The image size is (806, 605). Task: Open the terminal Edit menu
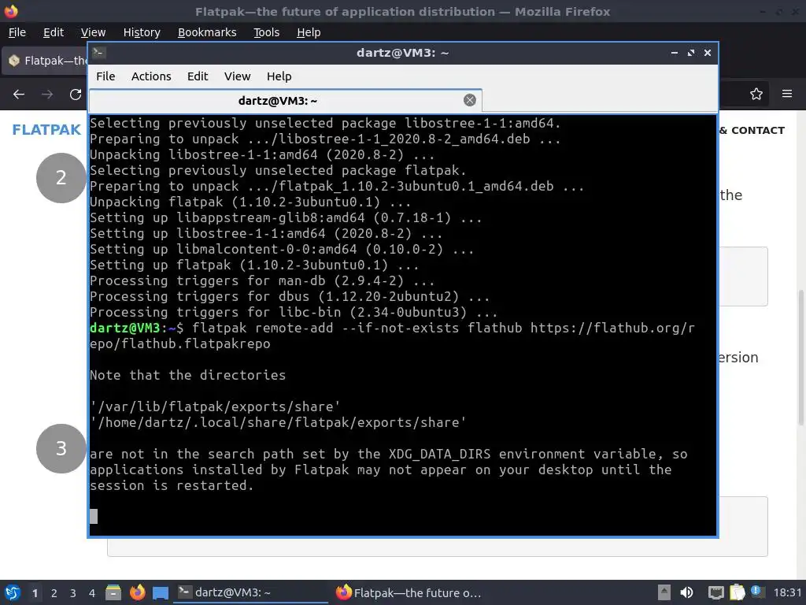pos(198,76)
